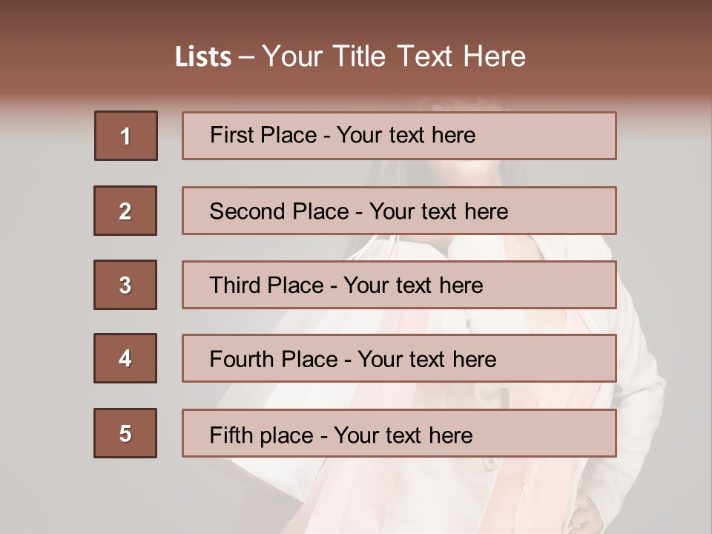Click the number 4 box
This screenshot has height=534, width=712.
coord(125,358)
